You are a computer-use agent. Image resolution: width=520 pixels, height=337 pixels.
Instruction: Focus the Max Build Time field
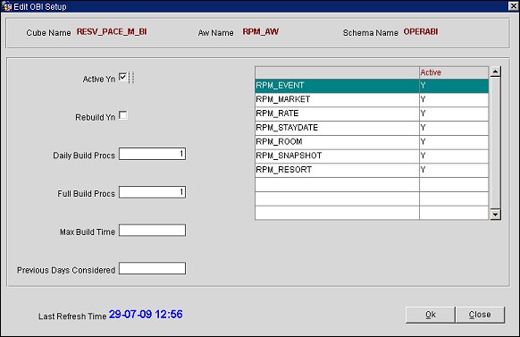click(152, 231)
